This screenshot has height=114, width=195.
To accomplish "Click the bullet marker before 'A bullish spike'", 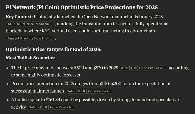I will (x=7, y=100).
